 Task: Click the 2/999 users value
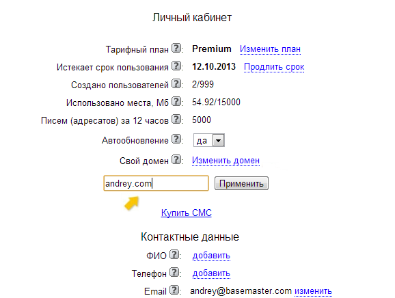tap(203, 84)
